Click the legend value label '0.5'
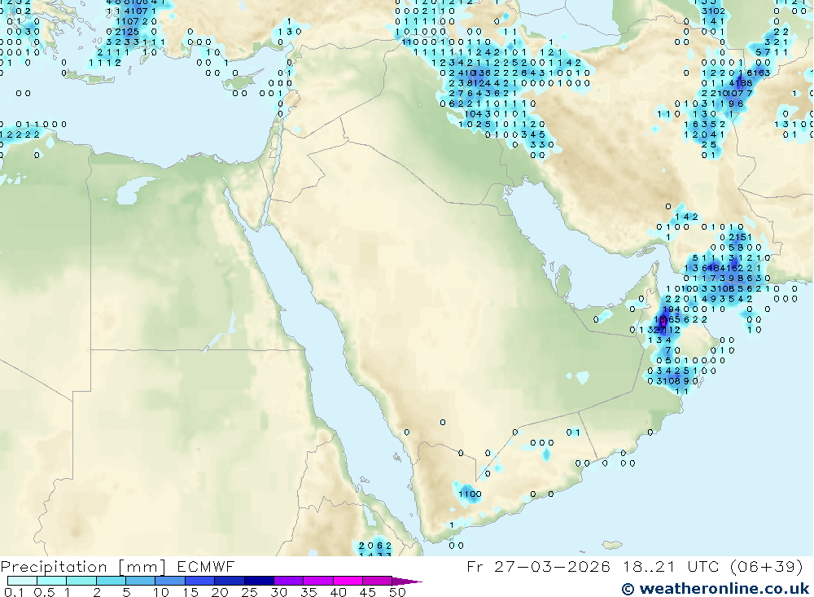The height and width of the screenshot is (597, 814). (x=44, y=592)
